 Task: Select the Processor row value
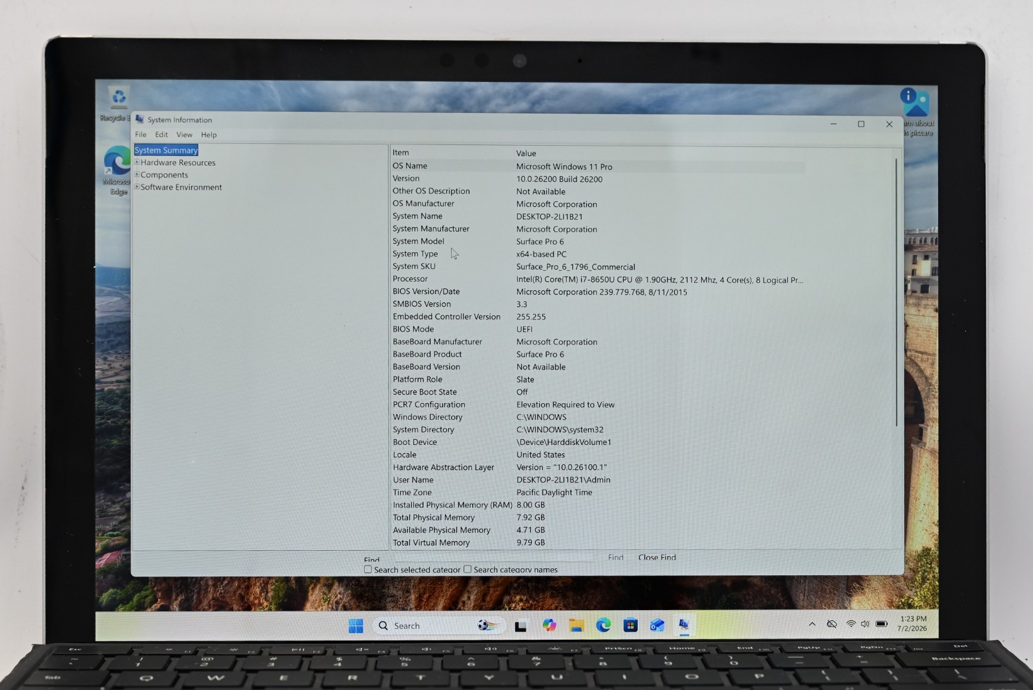660,280
